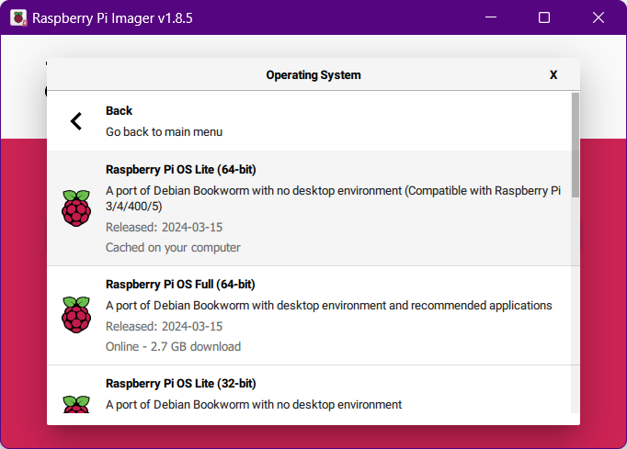Click the Back arrow chevron icon
The image size is (627, 449).
pos(76,121)
